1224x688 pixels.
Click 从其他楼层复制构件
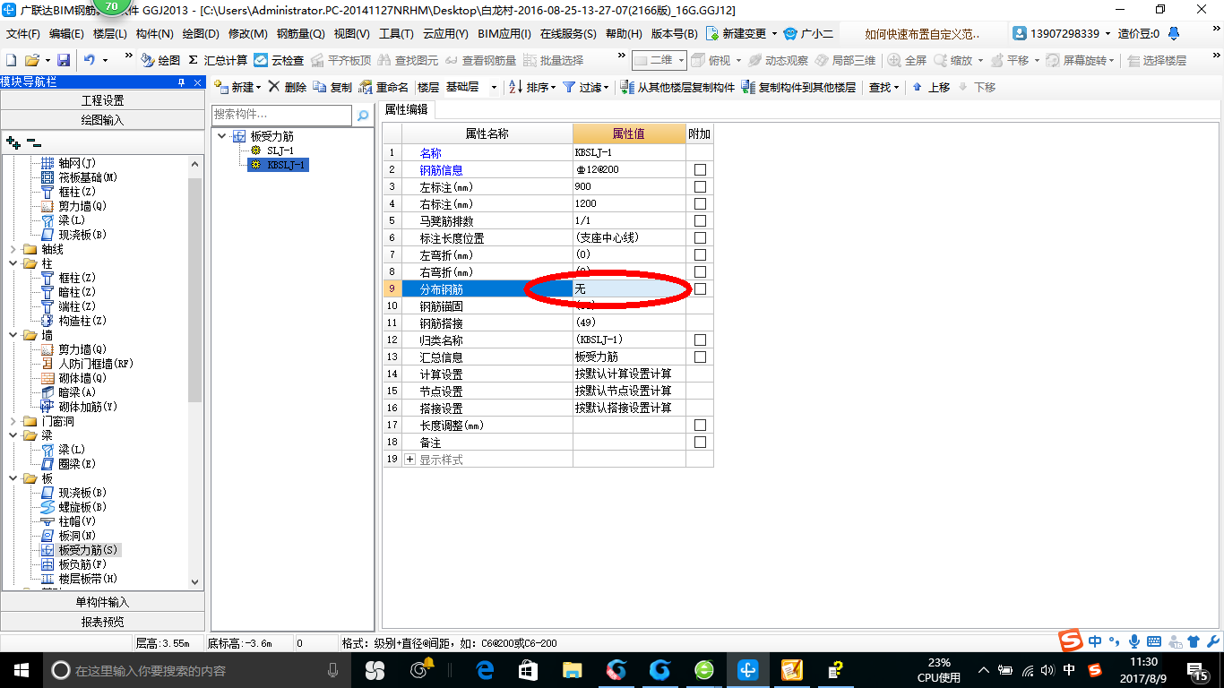click(678, 87)
